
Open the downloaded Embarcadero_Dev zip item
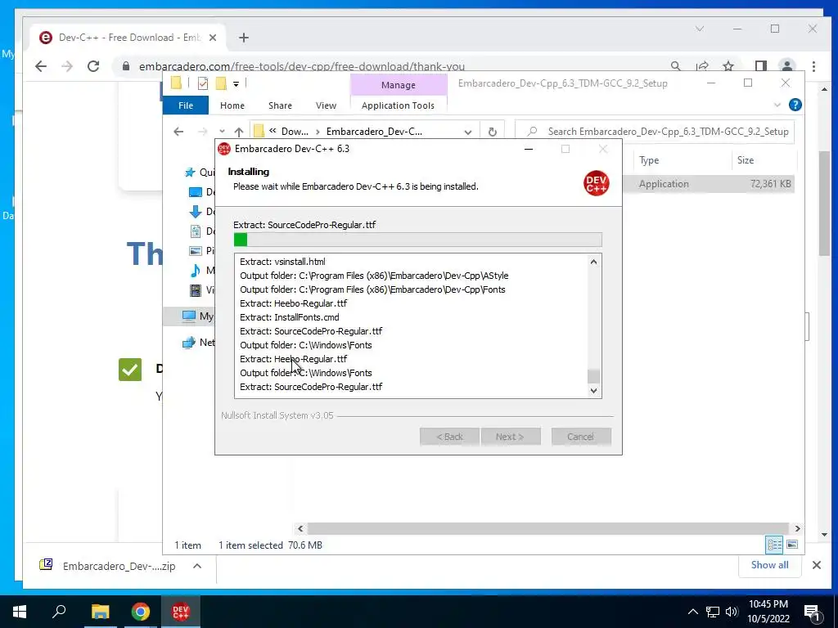click(110, 566)
